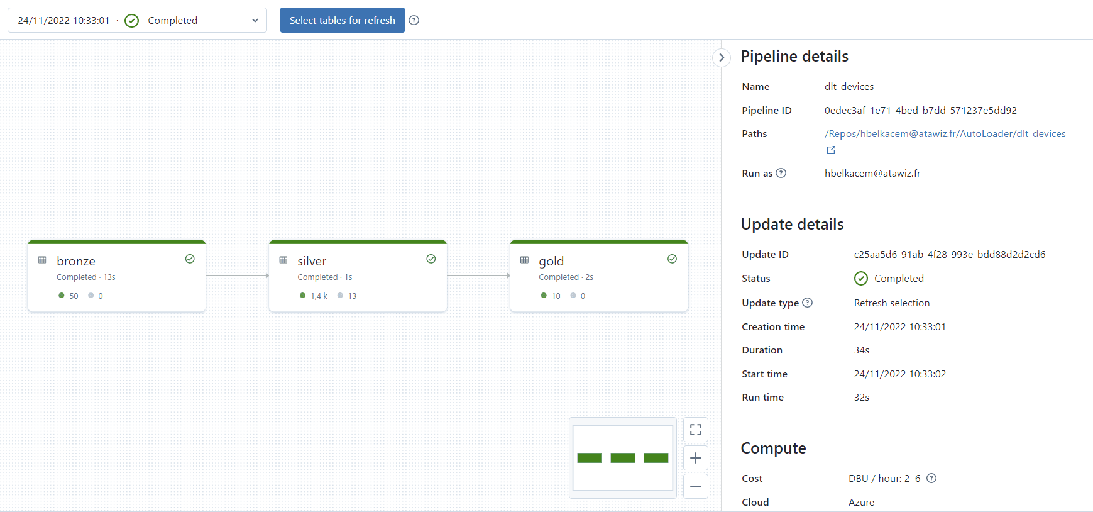Click the silver node's completed status icon
1093x512 pixels.
pos(431,259)
